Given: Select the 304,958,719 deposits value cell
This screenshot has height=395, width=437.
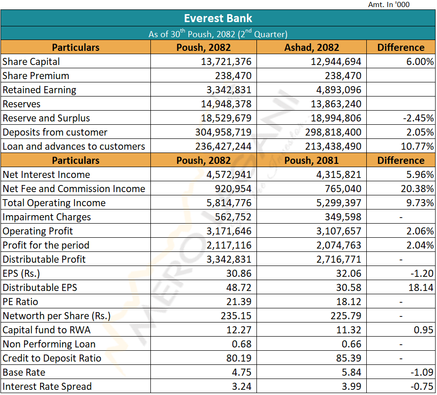Looking at the screenshot, I should pos(223,132).
